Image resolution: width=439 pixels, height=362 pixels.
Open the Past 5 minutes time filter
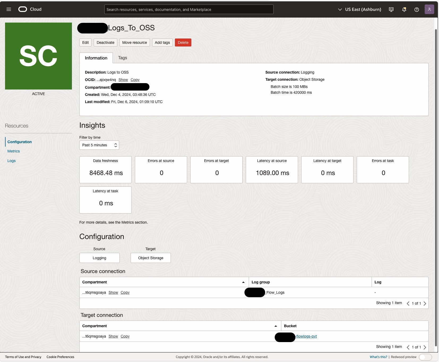[99, 145]
